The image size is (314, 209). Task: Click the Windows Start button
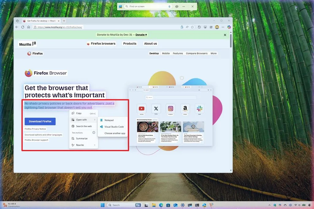click(x=102, y=205)
